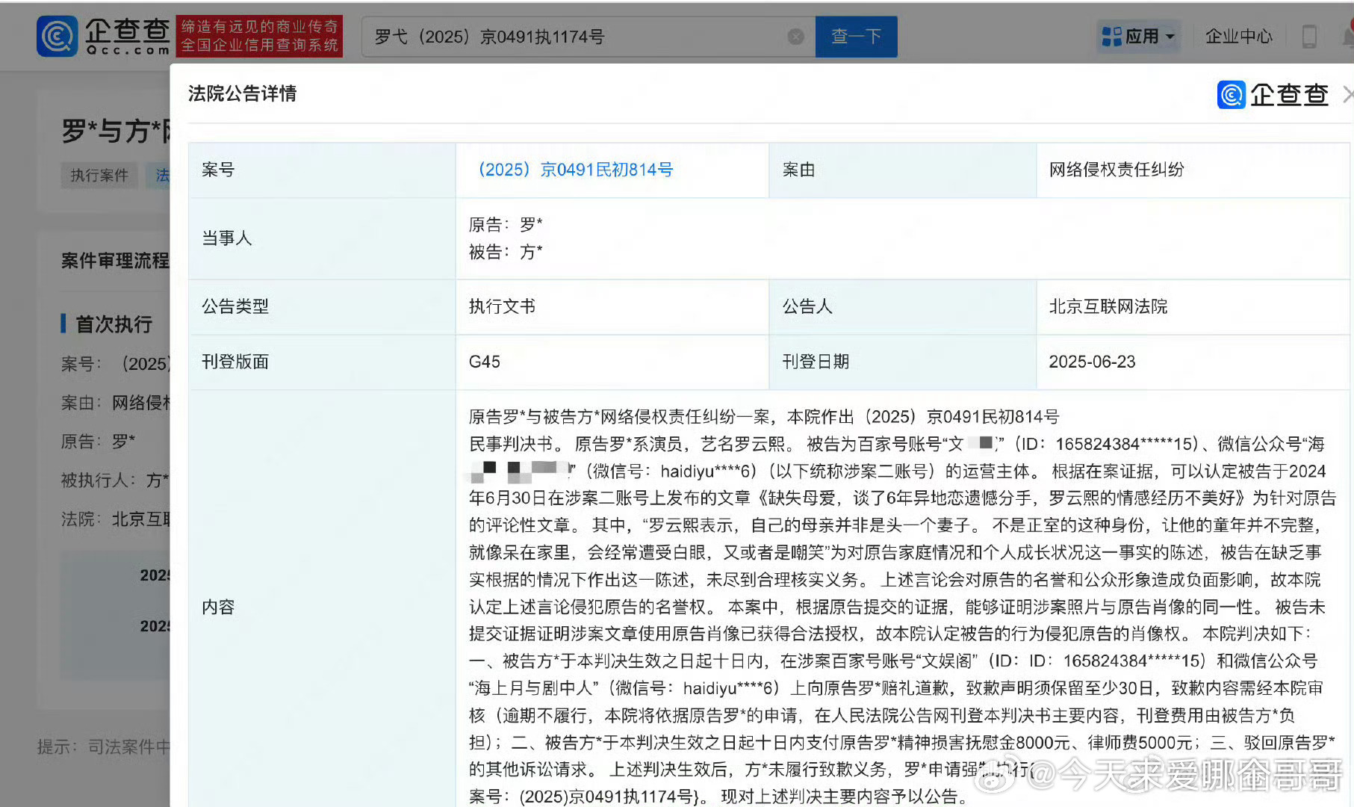Viewport: 1354px width, 807px height.
Task: Click the apps grid icon beside 应用
Action: pos(1112,36)
